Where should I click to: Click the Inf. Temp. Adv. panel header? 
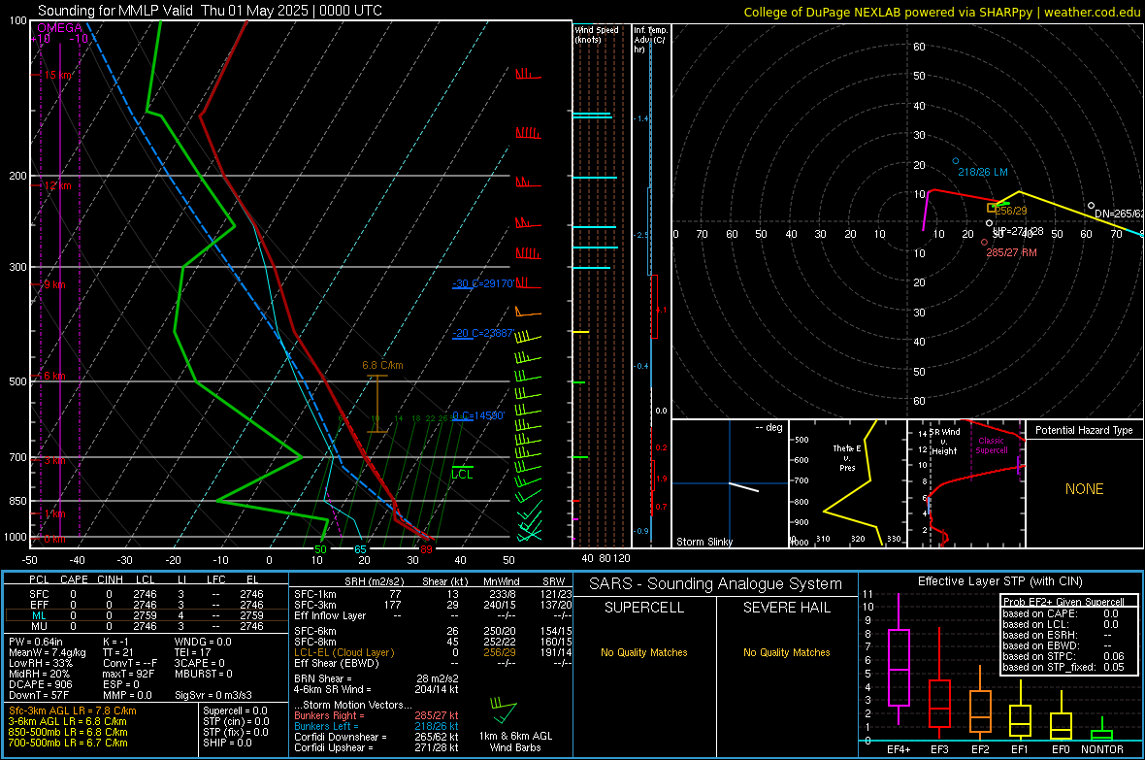coord(650,40)
